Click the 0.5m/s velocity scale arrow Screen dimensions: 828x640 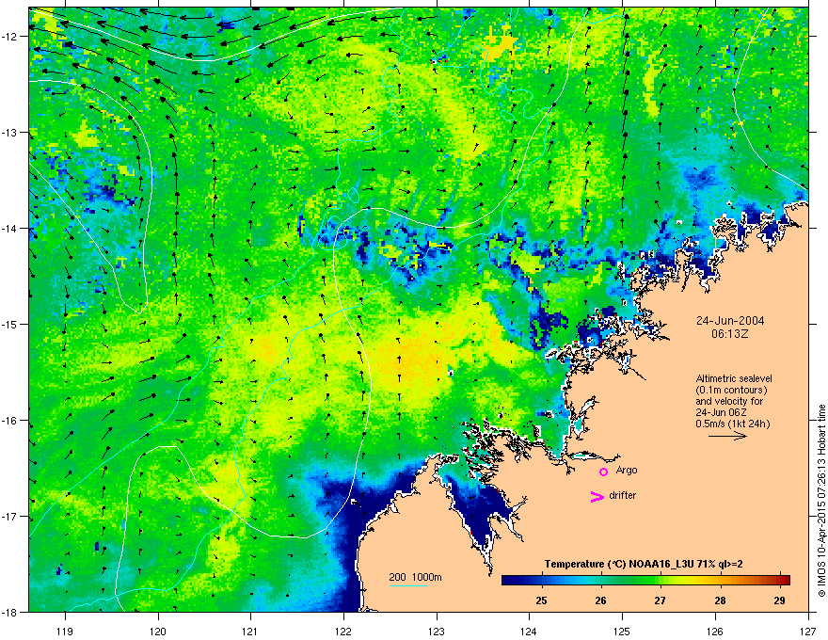click(727, 436)
